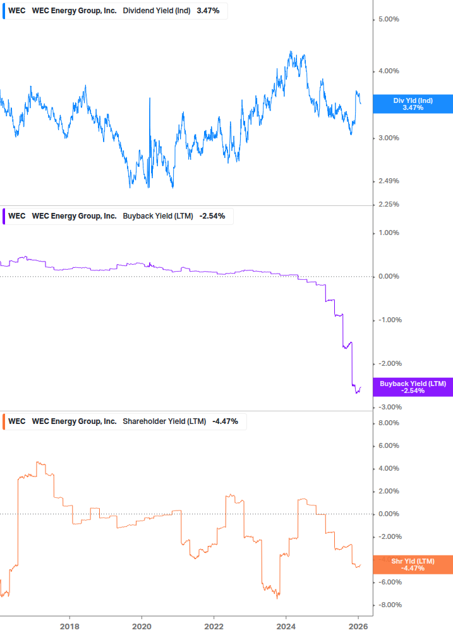Click the -6.00% tick on the shareholder yield axis

tap(390, 583)
